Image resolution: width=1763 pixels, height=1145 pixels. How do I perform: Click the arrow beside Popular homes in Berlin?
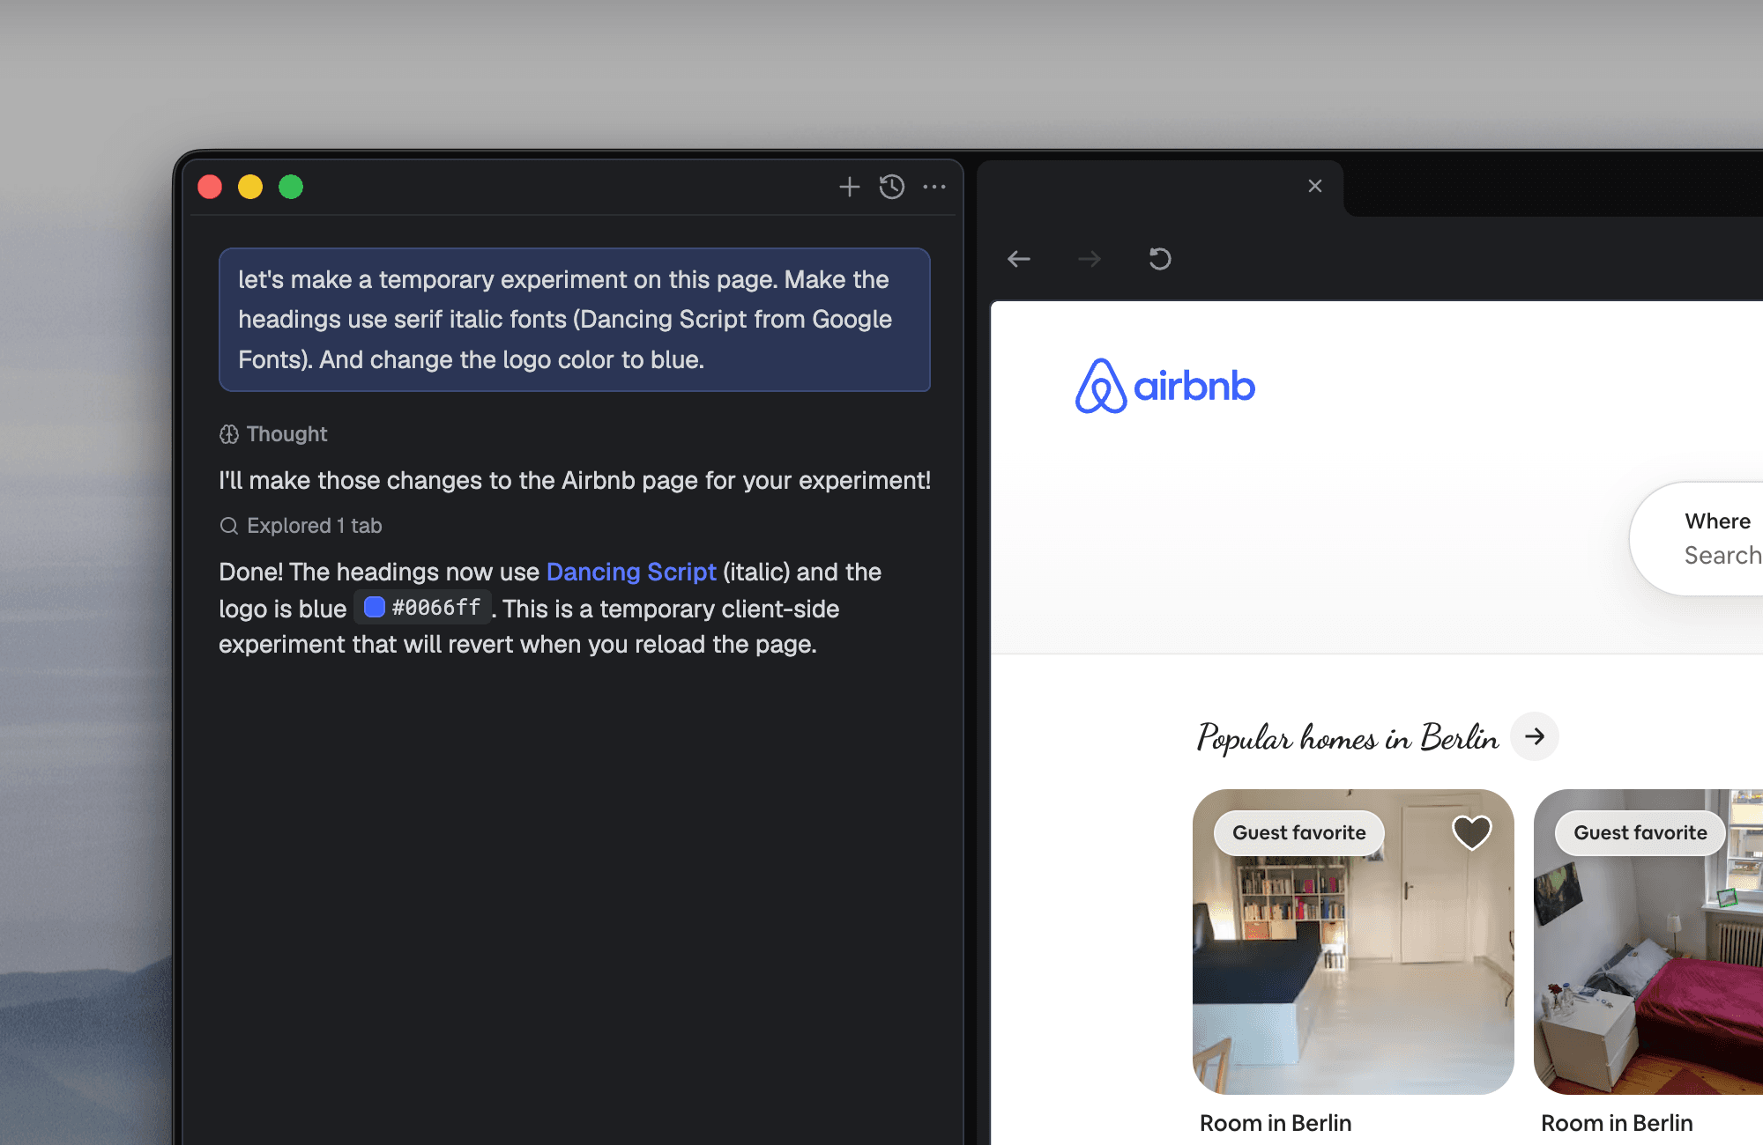[x=1535, y=737]
